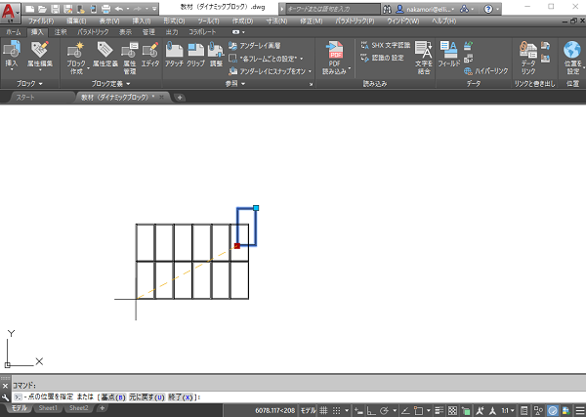The height and width of the screenshot is (417, 586).
Task: Toggle dynamic input icon in status bar
Action: tap(358, 410)
